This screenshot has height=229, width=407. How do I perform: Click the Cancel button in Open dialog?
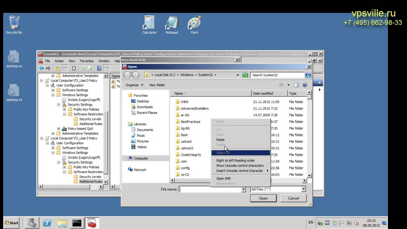293,198
